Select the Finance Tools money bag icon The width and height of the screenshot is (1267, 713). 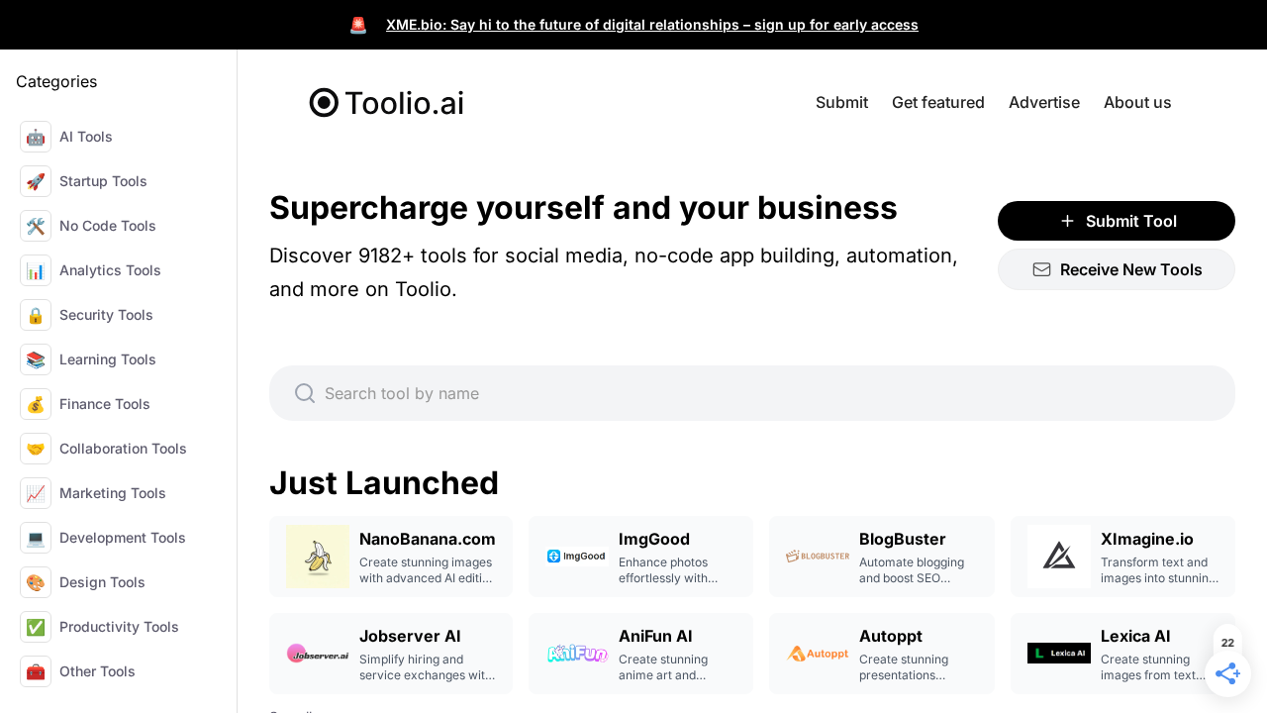[x=36, y=404]
